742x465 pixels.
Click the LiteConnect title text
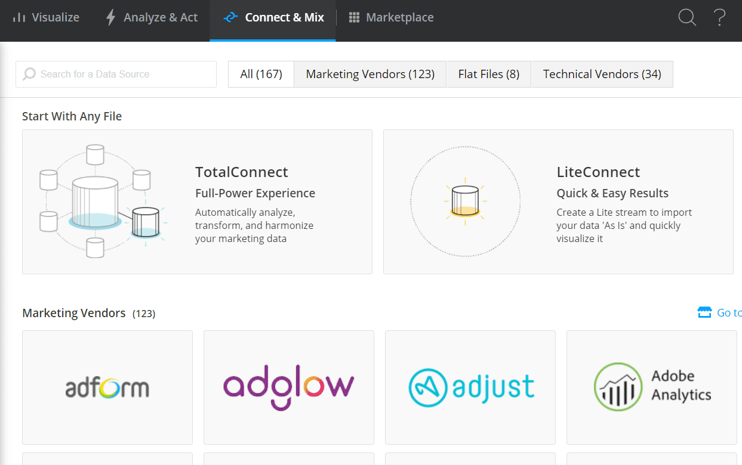(598, 172)
